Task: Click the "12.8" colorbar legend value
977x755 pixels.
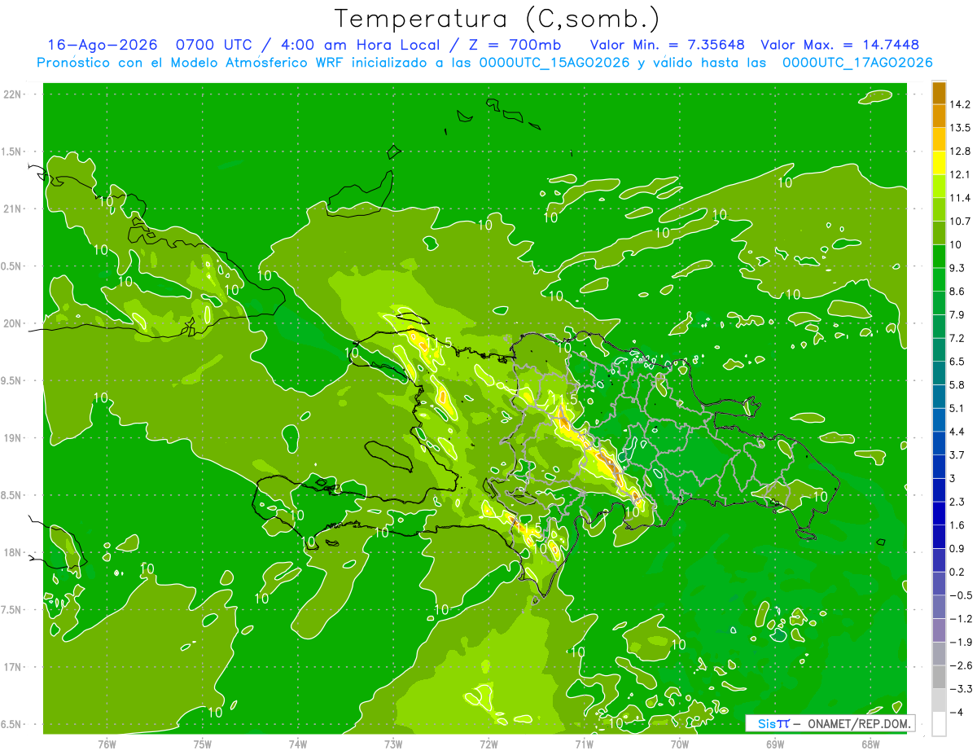Action: (960, 151)
